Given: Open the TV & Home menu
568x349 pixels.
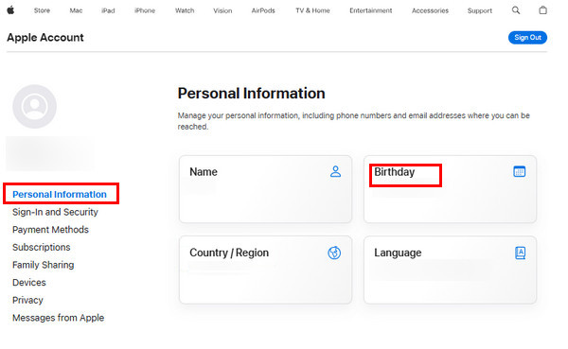Looking at the screenshot, I should coord(312,10).
